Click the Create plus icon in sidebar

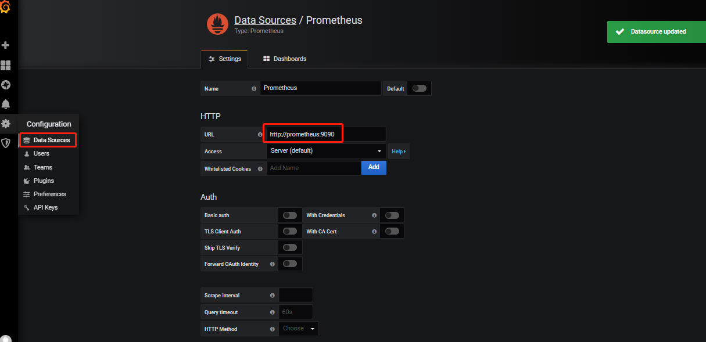(x=6, y=45)
